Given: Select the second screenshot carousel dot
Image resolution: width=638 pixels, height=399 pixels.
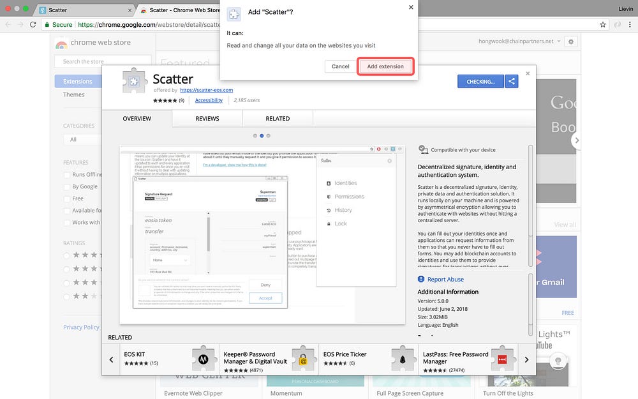Looking at the screenshot, I should tap(262, 135).
